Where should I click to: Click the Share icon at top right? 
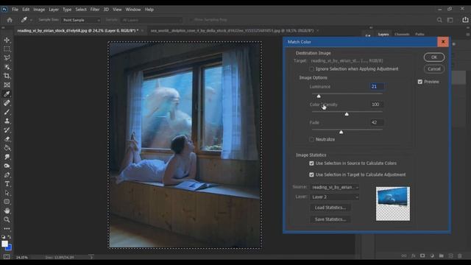465,20
